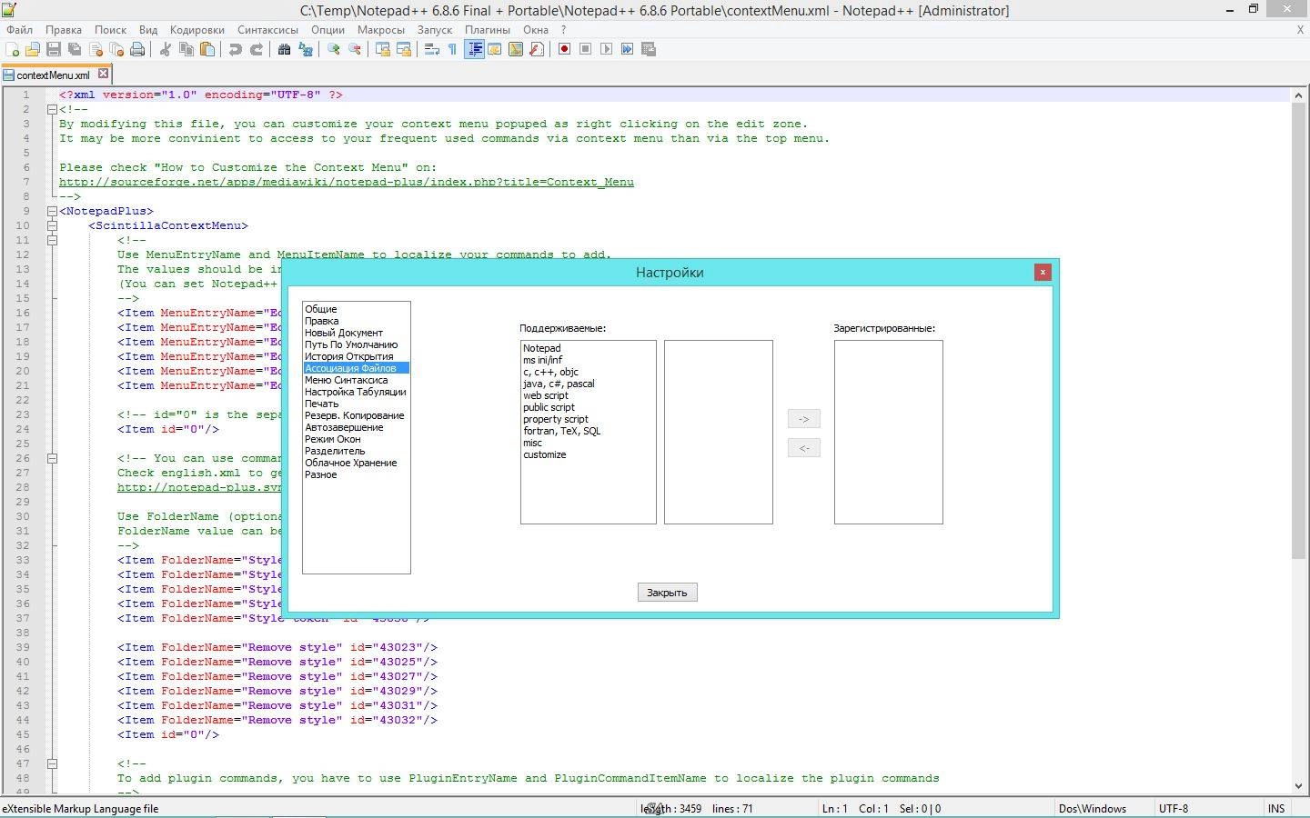Open the Синтаксисы menu

click(x=267, y=29)
